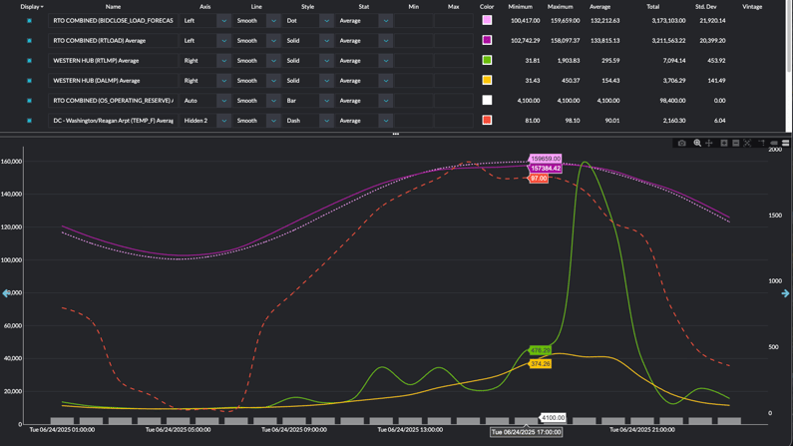Viewport: 793px width, 446px height.
Task: Click compare data on hover icon
Action: 785,143
